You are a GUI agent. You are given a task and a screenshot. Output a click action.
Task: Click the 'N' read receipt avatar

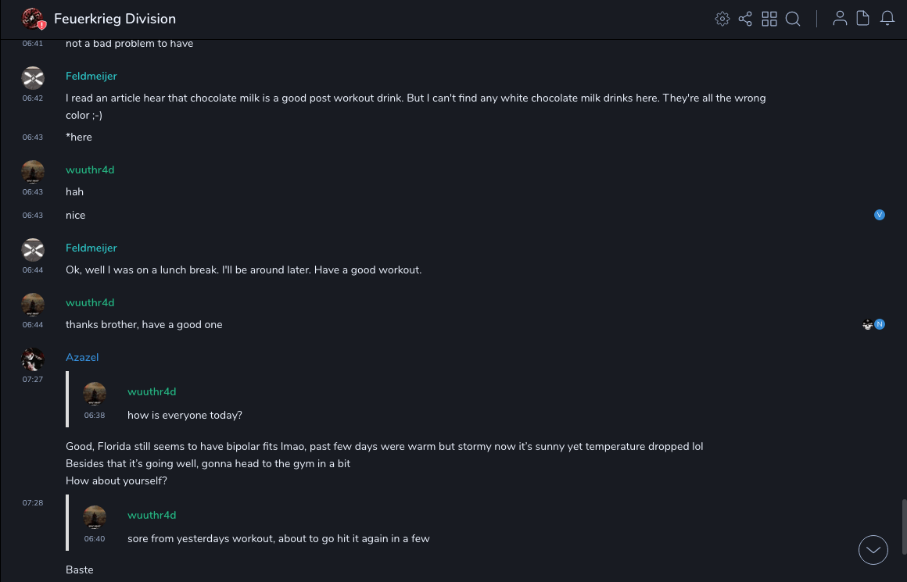pyautogui.click(x=880, y=324)
